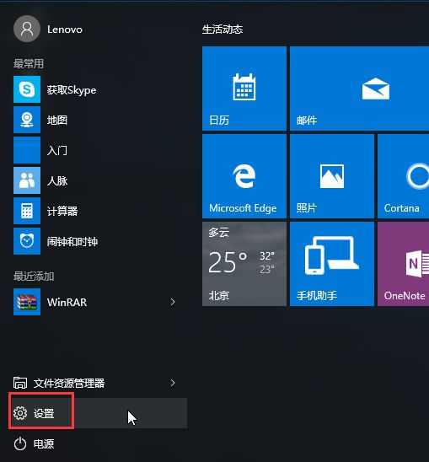Launch the 计算器 calculator icon
The image size is (429, 462).
27,211
